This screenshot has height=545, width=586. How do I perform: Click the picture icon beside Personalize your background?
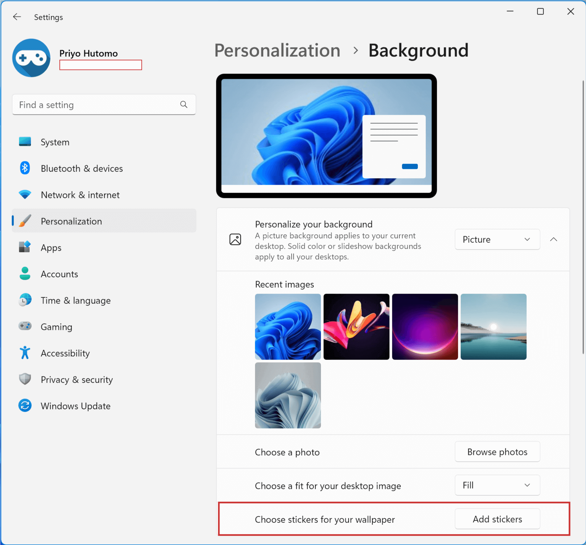pos(235,239)
